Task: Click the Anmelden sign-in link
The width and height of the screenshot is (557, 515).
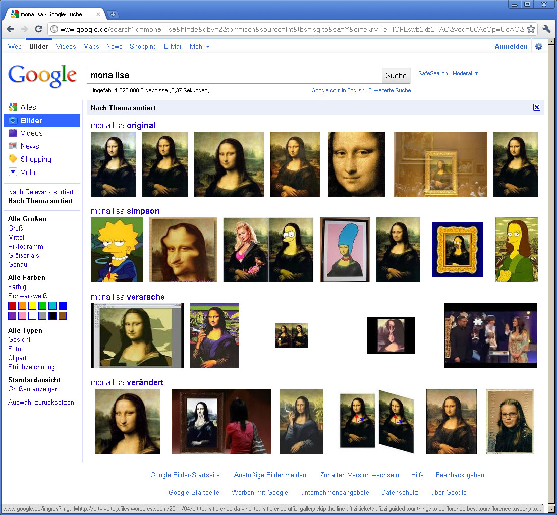Action: 511,46
